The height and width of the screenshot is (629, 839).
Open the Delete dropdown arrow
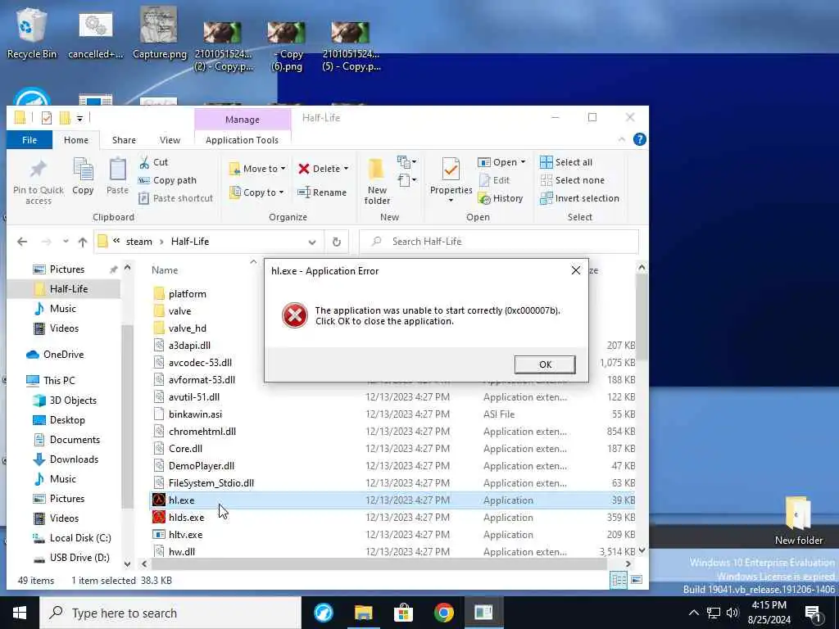coord(347,169)
